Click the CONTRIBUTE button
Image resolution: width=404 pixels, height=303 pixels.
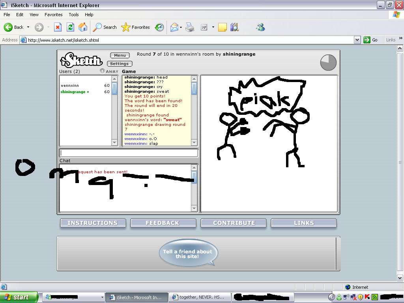click(234, 223)
